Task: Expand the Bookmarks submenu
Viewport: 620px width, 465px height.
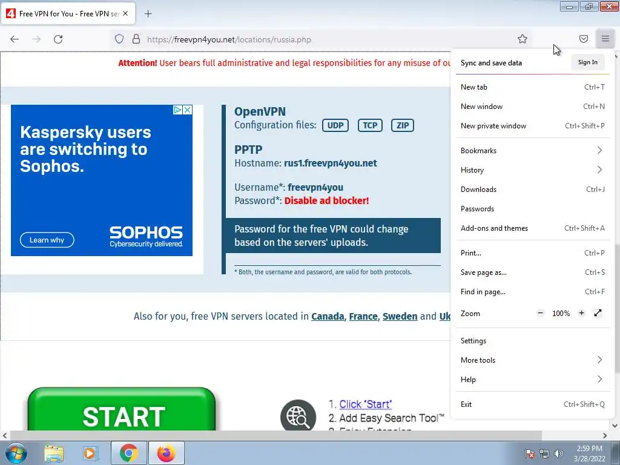Action: tap(532, 150)
